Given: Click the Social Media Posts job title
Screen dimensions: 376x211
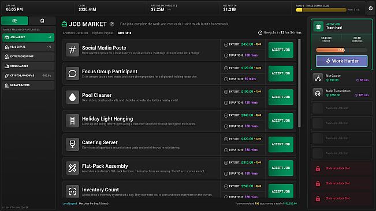Looking at the screenshot, I should pyautogui.click(x=104, y=48).
